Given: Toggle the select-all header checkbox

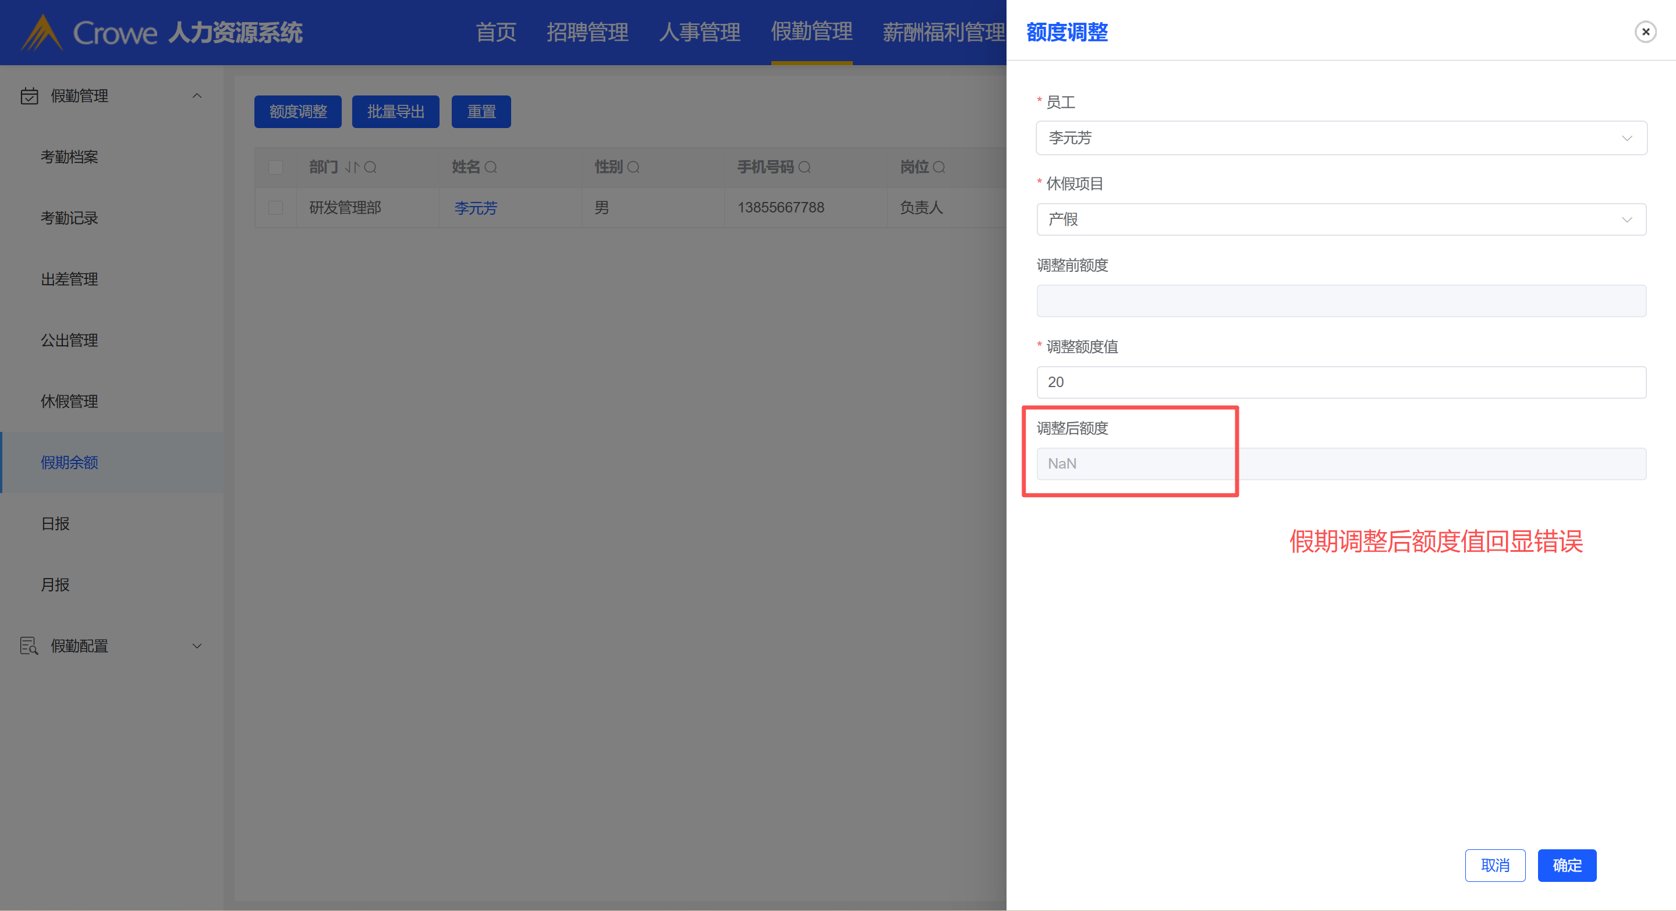Looking at the screenshot, I should click(276, 167).
